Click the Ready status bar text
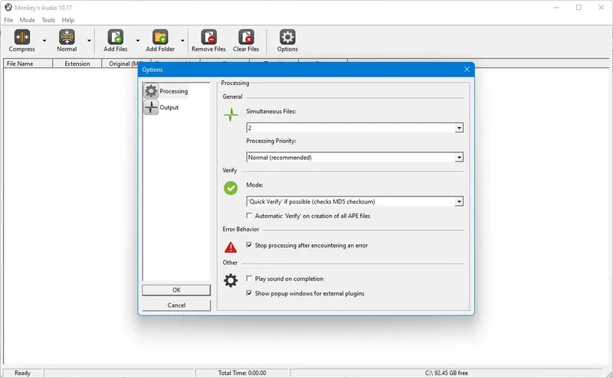The width and height of the screenshot is (613, 378). [22, 373]
